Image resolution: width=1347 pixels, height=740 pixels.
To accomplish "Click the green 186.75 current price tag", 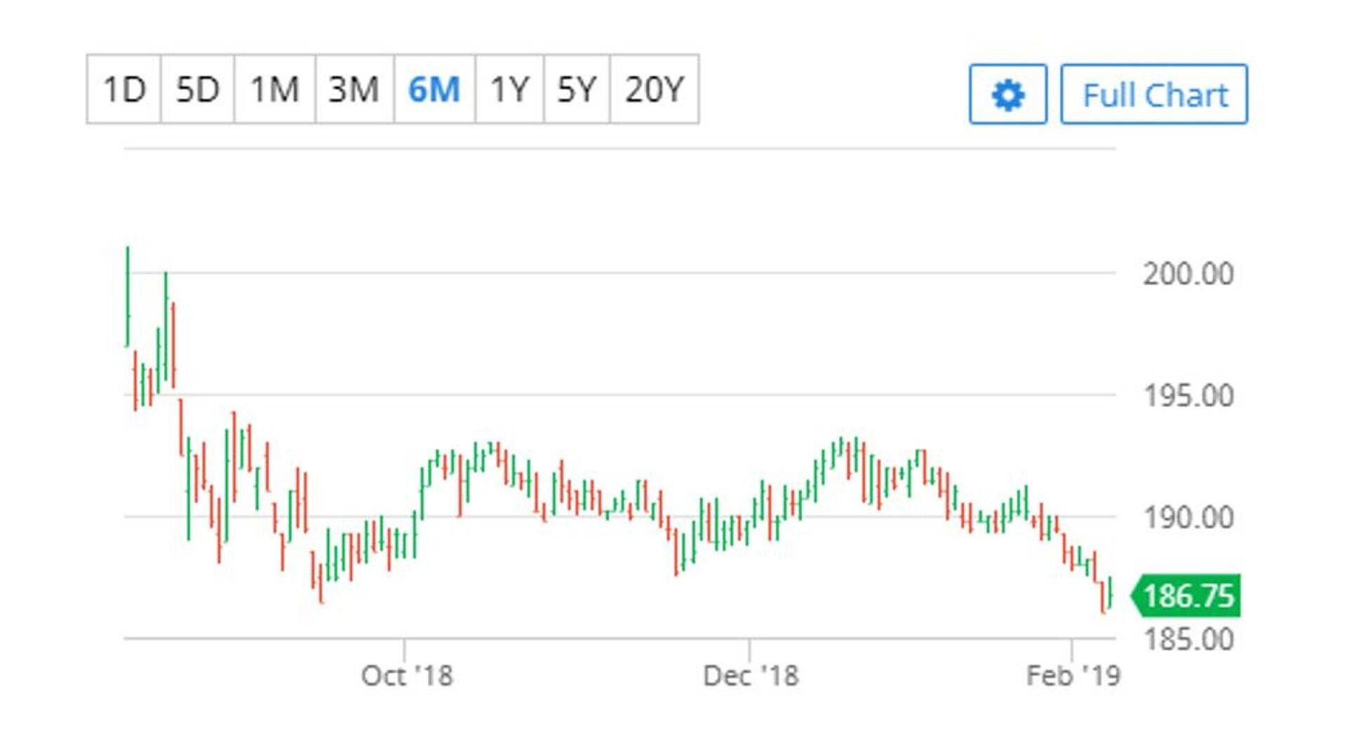I will point(1187,596).
